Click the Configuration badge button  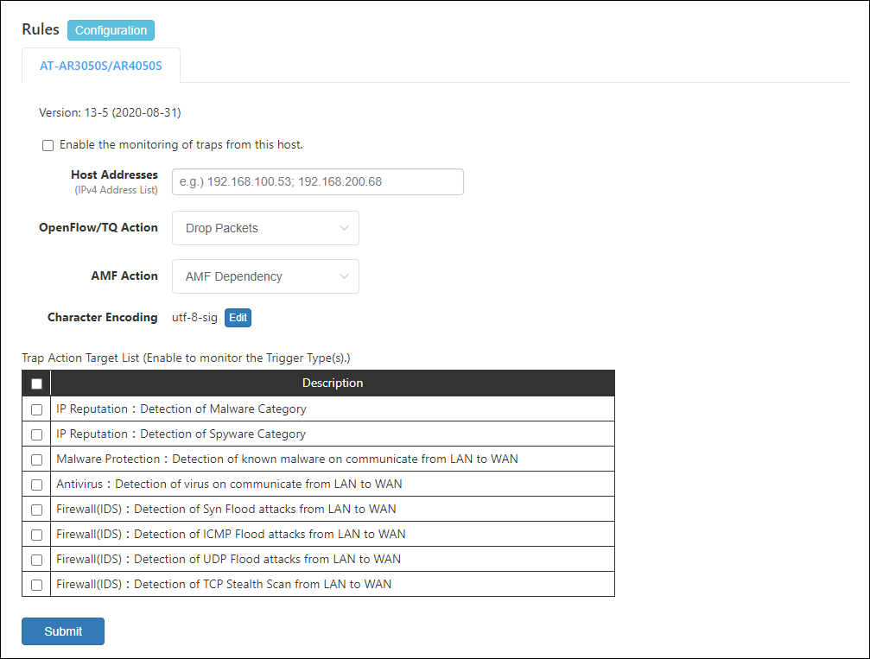tap(111, 30)
